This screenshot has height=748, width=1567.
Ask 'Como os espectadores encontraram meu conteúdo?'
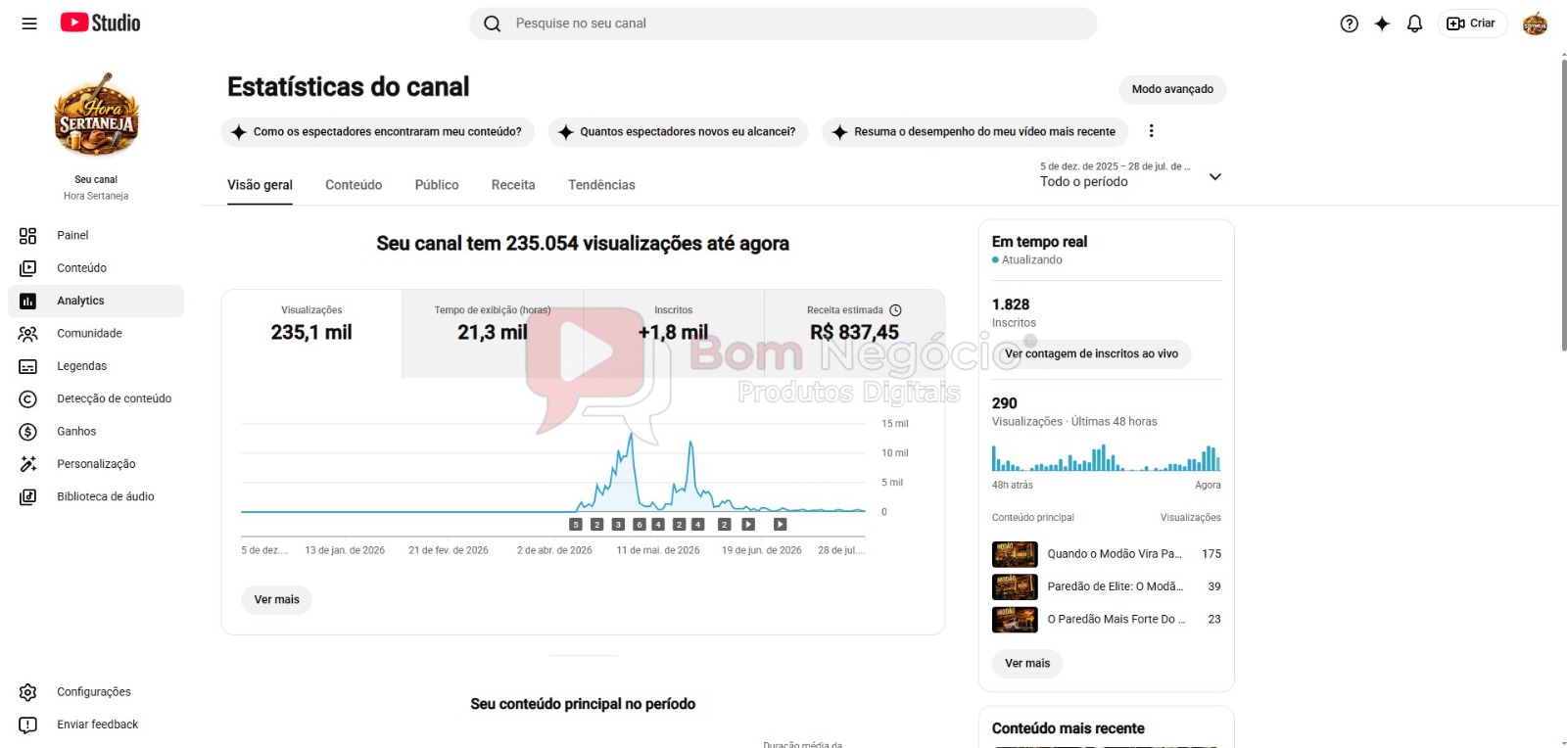point(378,131)
